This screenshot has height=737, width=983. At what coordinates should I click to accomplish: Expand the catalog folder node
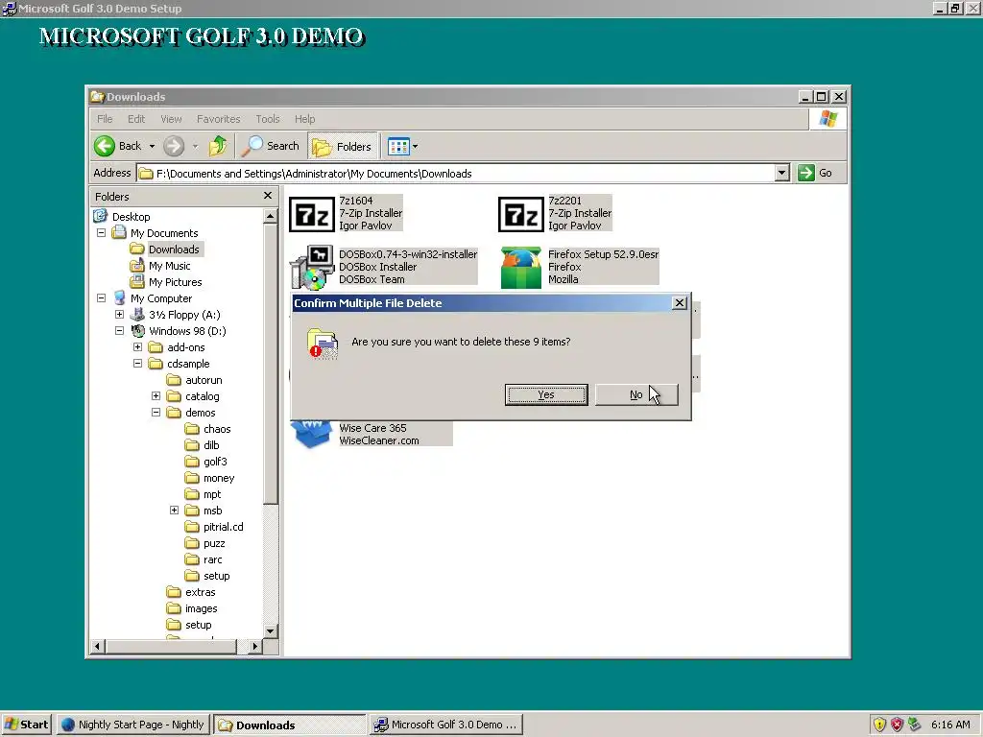(156, 396)
